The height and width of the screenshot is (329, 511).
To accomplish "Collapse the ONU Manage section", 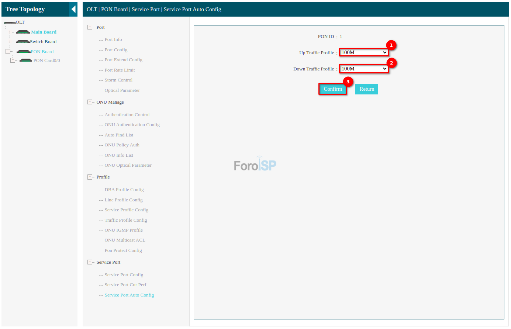I will [90, 102].
